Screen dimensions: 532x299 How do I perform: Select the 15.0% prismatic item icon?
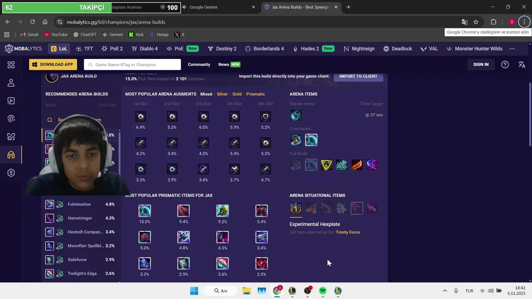145,211
